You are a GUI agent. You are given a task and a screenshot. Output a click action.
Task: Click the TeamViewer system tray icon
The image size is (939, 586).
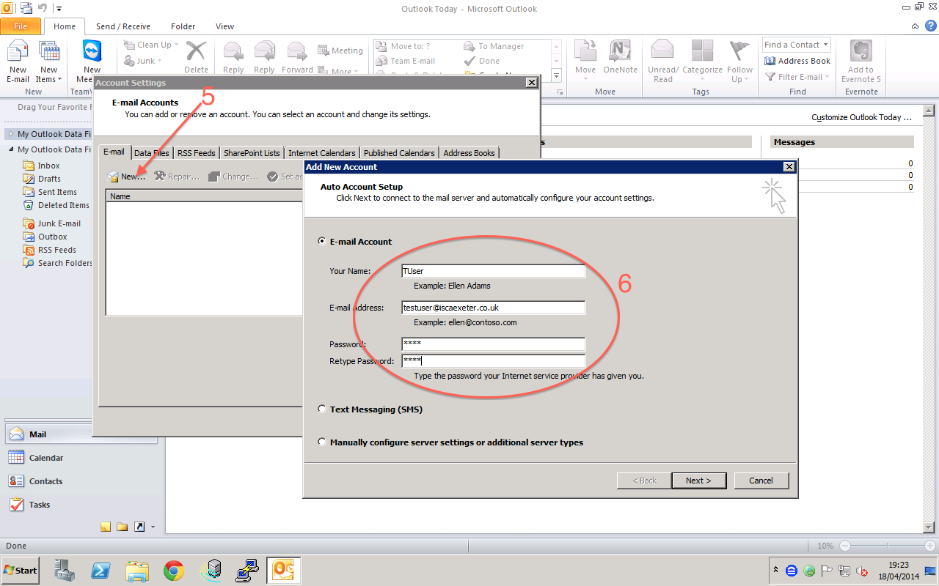tap(791, 571)
